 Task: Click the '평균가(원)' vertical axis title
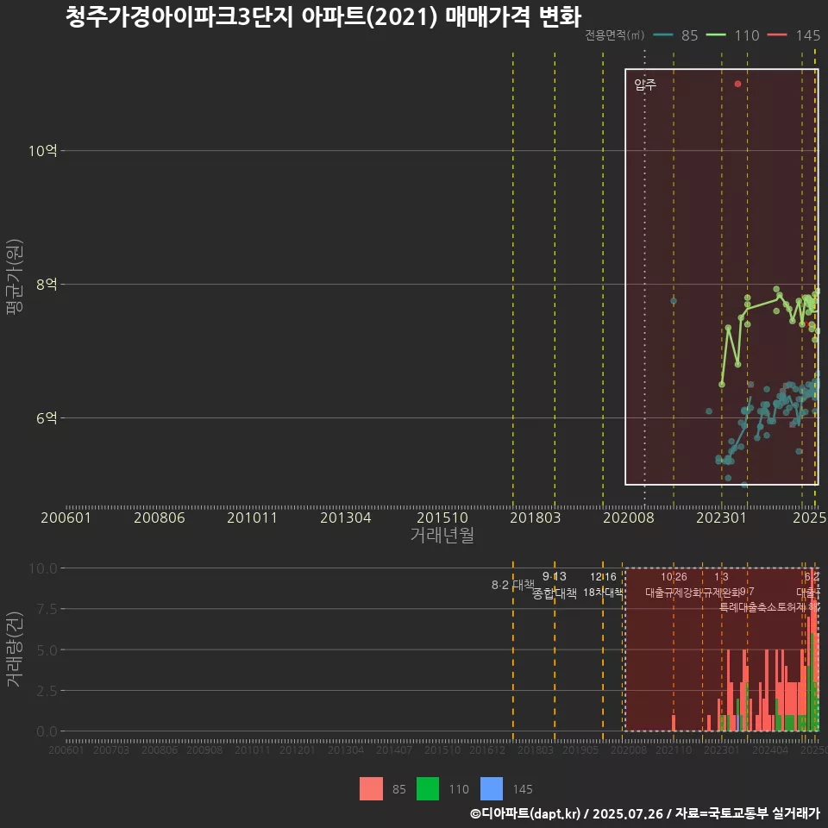[x=15, y=277]
